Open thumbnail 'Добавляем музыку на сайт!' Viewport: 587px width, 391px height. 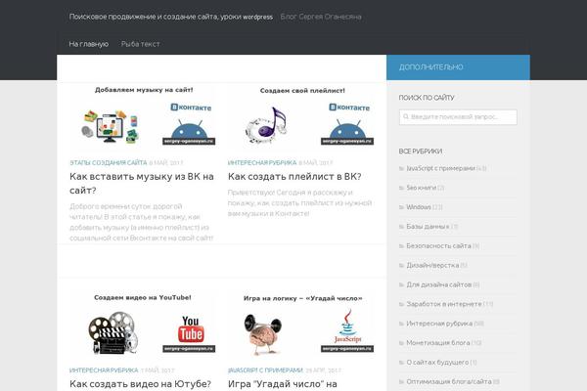click(143, 116)
